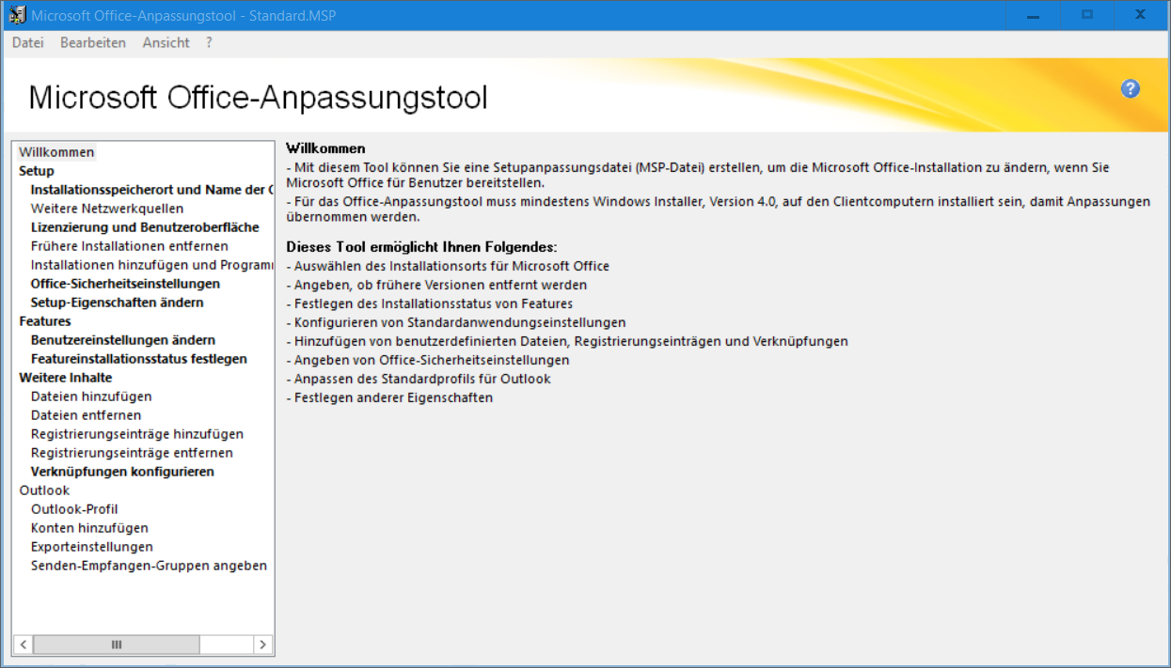Select the Features section heading

pyautogui.click(x=45, y=321)
